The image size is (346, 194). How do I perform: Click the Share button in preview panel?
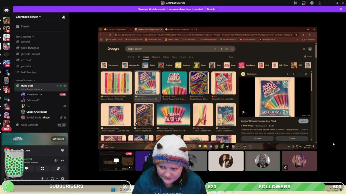tap(257, 138)
